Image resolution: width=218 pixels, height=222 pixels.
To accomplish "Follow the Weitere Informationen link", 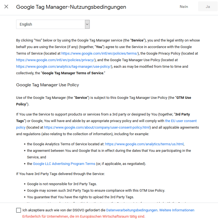I will (x=177, y=210).
